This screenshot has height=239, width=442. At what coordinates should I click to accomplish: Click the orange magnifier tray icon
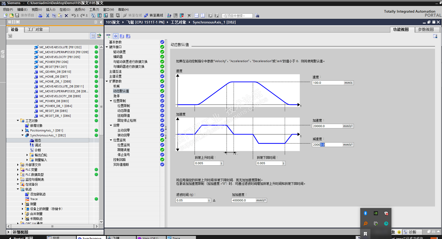365,224
